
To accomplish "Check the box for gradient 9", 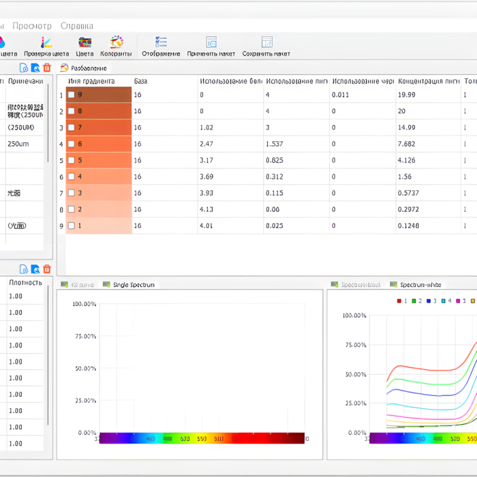I will click(72, 95).
